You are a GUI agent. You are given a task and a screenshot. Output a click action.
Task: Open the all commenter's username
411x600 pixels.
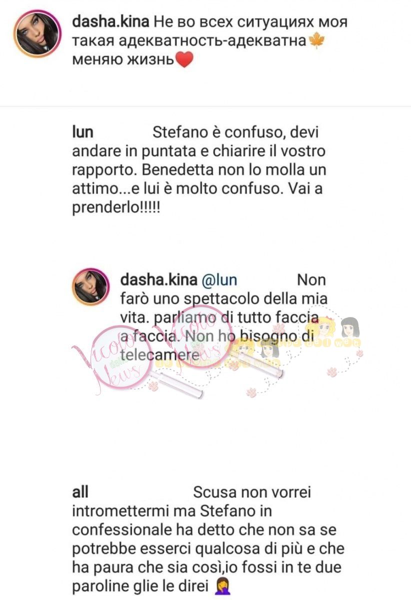(x=80, y=491)
